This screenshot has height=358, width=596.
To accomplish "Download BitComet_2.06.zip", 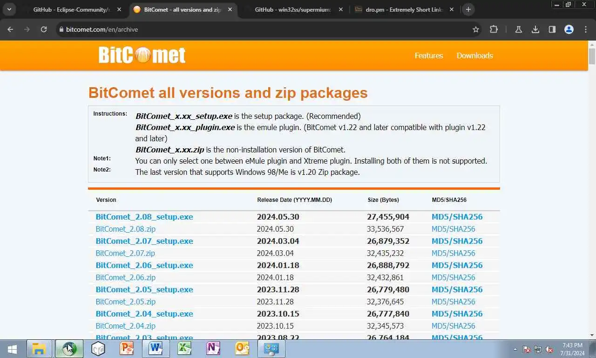I will [x=126, y=277].
